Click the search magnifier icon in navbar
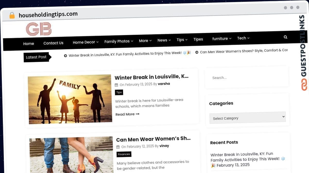Viewport: 309px width, 173px height. tap(285, 37)
